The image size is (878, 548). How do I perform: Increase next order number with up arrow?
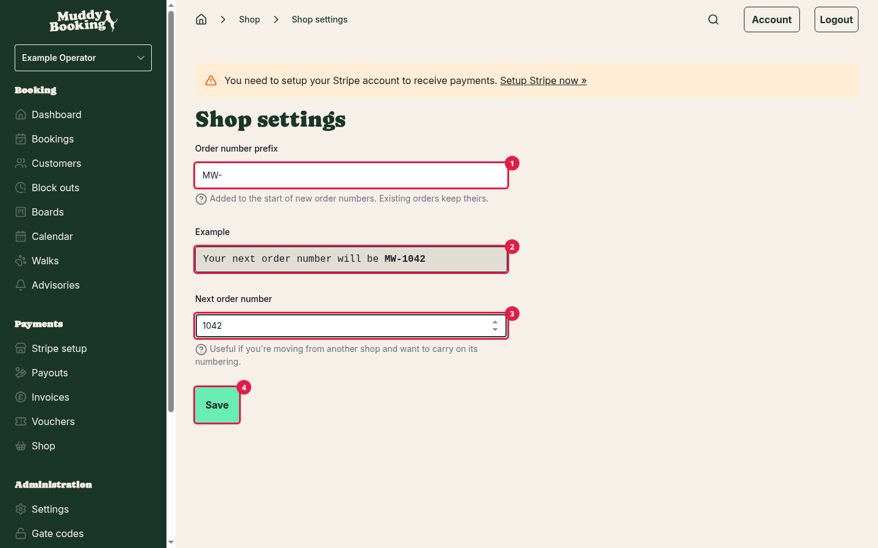pos(495,322)
